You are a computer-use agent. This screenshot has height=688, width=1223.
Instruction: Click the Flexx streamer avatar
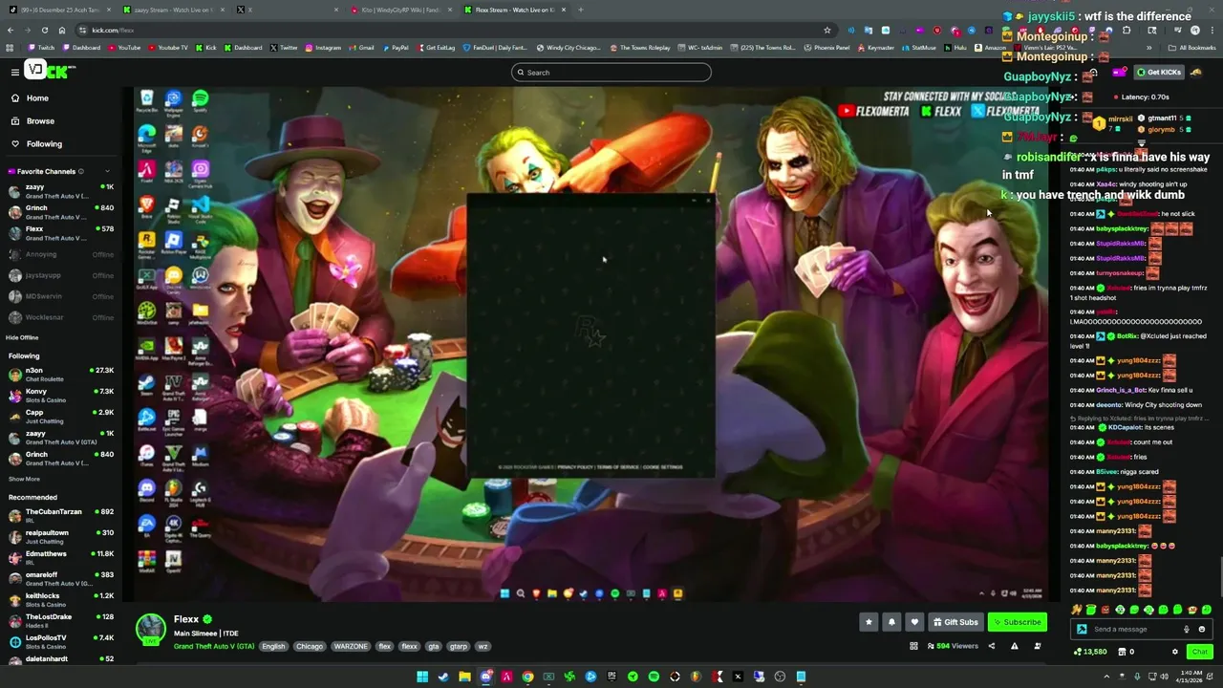pos(150,629)
